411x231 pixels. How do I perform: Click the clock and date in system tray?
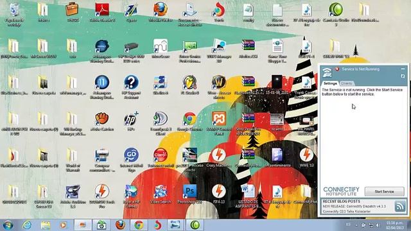tap(394, 225)
